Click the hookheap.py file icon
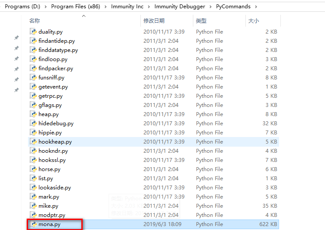Image resolution: width=325 pixels, height=230 pixels. [x=33, y=142]
